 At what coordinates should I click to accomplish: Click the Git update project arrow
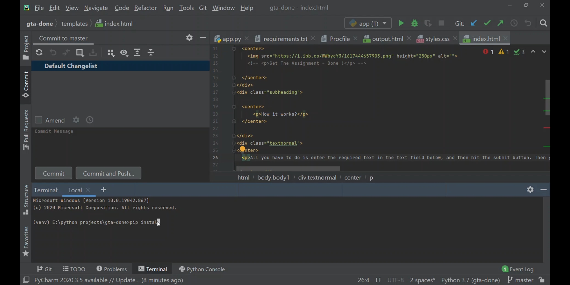click(x=474, y=23)
